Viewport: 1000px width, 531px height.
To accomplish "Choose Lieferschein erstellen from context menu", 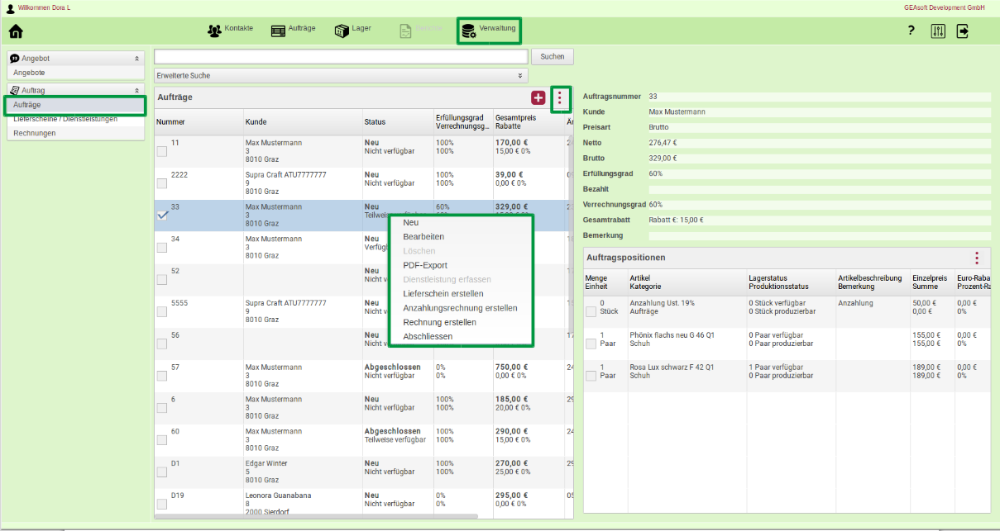I will pyautogui.click(x=443, y=294).
